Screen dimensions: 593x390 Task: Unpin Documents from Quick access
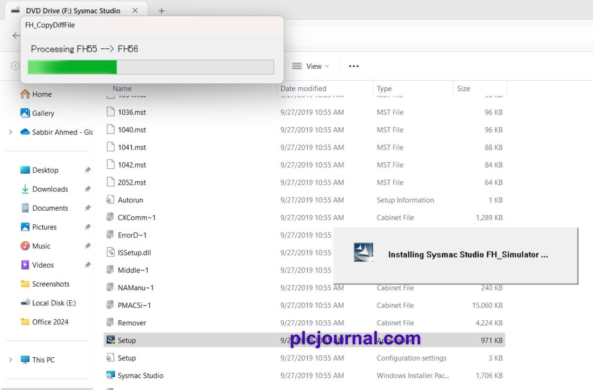click(88, 208)
